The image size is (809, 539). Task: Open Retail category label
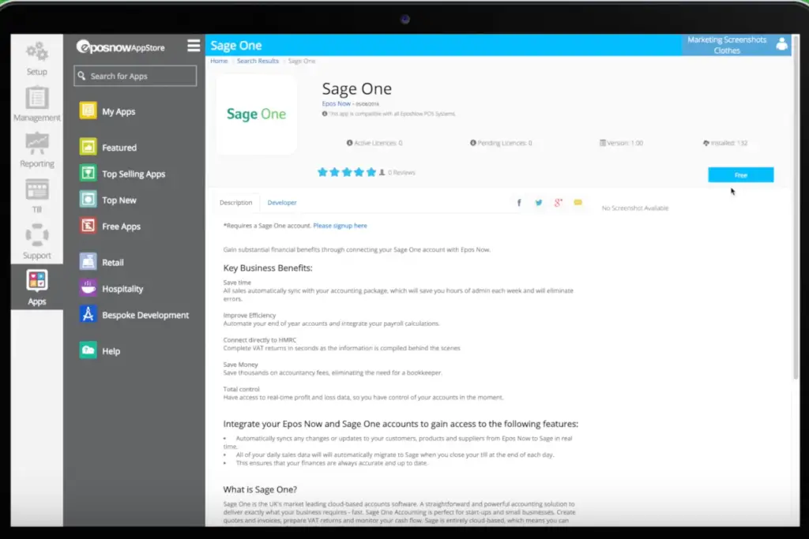(112, 262)
